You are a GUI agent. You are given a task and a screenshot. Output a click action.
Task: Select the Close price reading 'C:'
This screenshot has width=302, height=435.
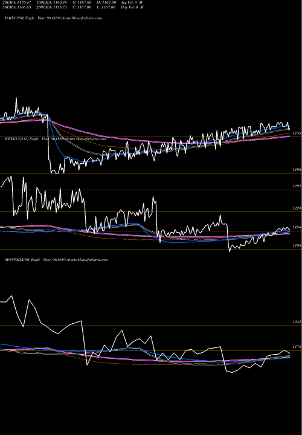coord(82,7)
